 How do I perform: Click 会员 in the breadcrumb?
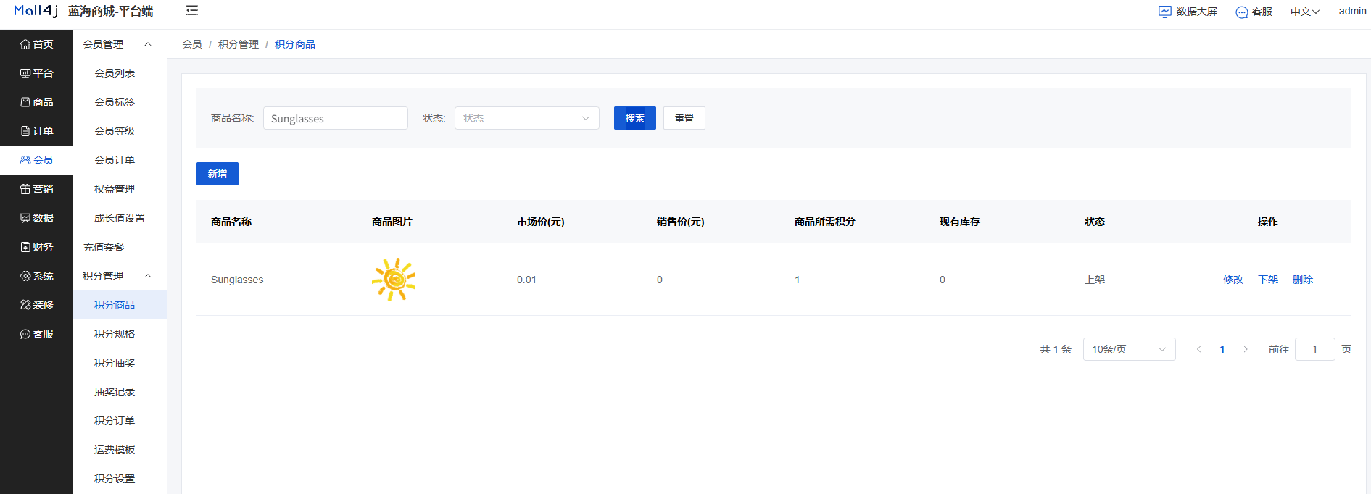(192, 44)
